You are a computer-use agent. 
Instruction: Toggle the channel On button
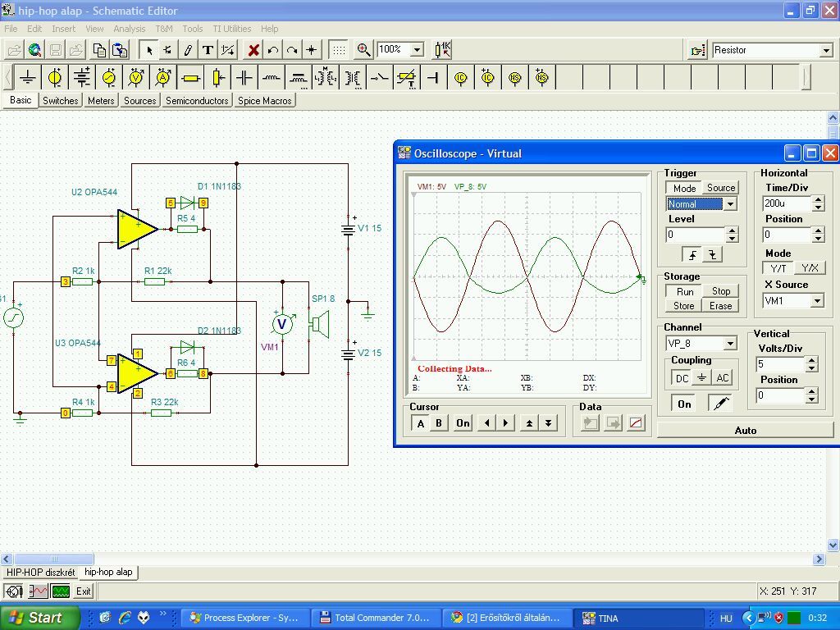(x=685, y=404)
